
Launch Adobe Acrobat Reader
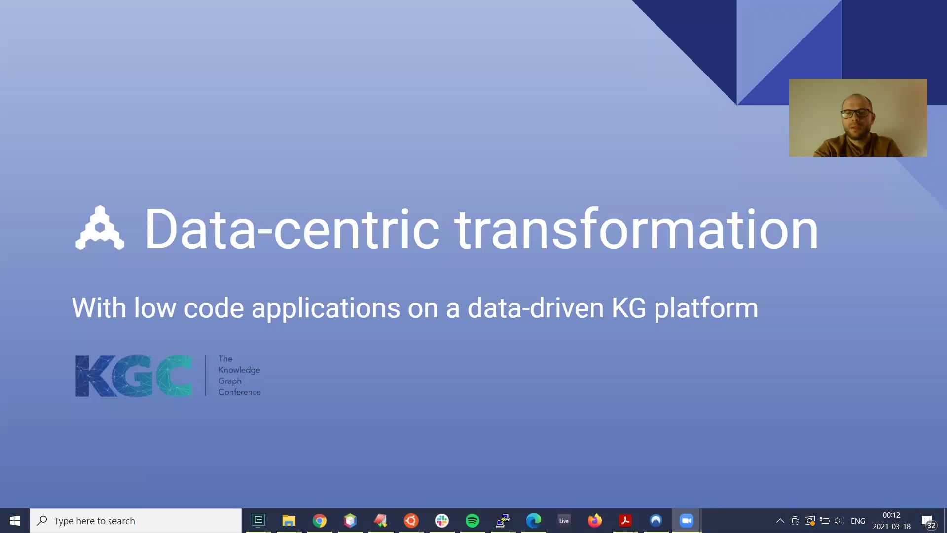pyautogui.click(x=625, y=520)
